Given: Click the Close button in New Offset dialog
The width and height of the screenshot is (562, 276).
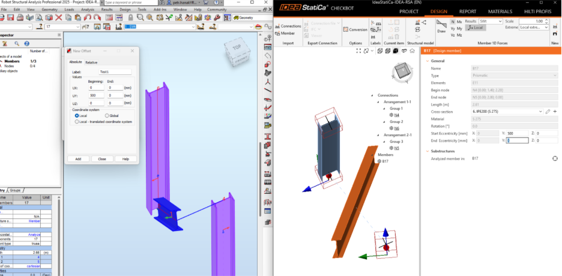Looking at the screenshot, I should click(x=102, y=159).
